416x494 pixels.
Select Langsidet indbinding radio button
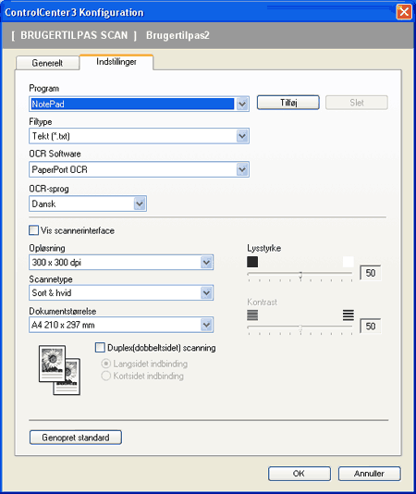click(105, 364)
